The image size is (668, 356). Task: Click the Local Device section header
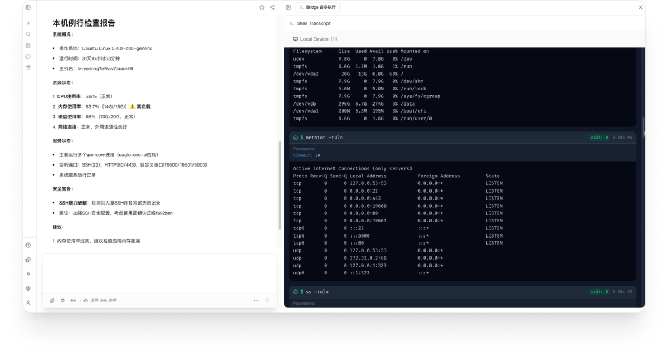(x=314, y=39)
